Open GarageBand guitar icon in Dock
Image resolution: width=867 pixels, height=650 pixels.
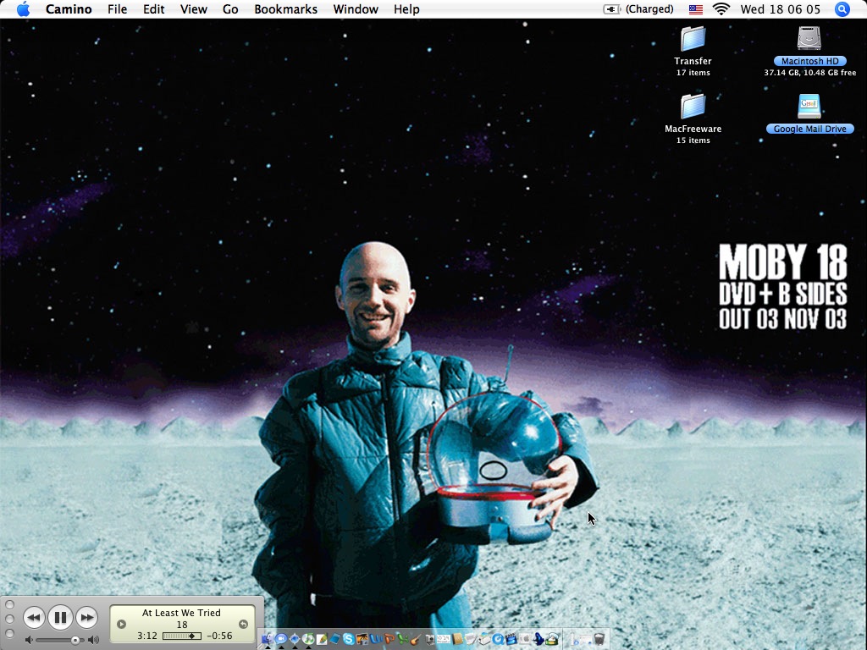417,639
